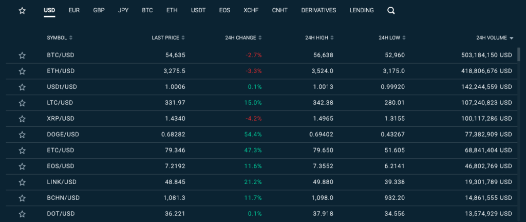Sort by SYMBOL column arrows
Screen dimensions: 526x222
coord(71,38)
